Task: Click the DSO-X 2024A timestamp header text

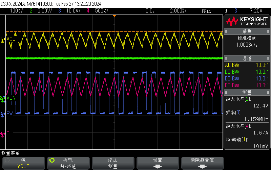Action: [51, 4]
